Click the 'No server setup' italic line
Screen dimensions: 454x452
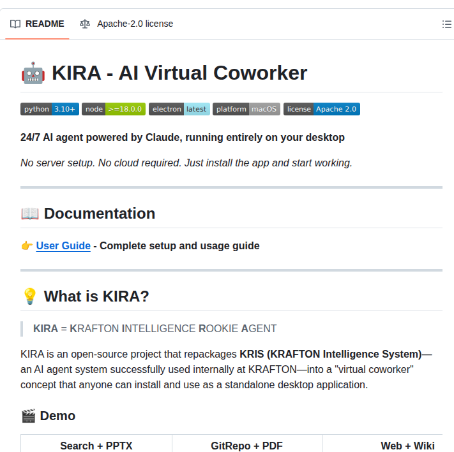(x=186, y=163)
